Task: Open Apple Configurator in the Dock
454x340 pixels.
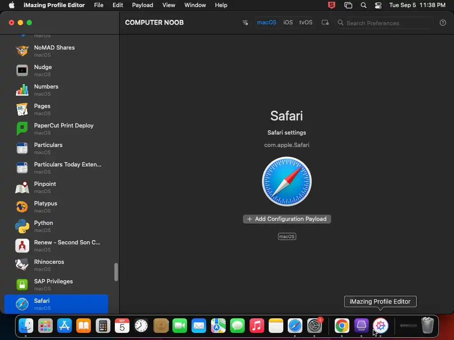Action: point(361,326)
